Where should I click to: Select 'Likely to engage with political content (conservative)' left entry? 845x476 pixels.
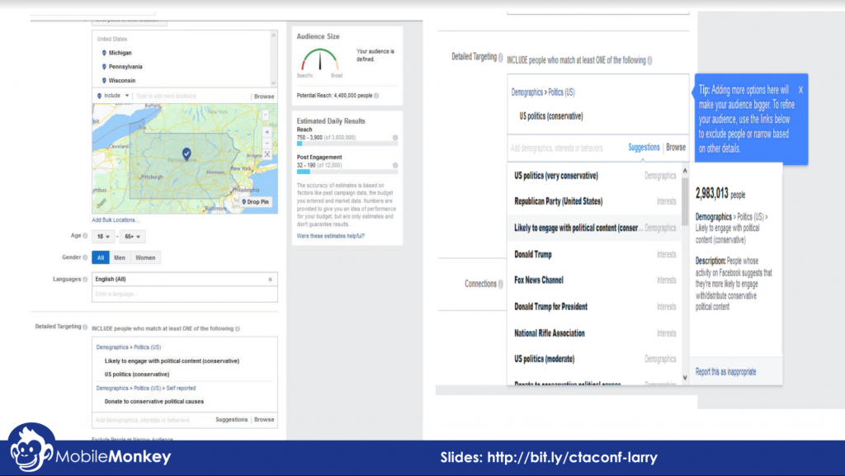click(172, 361)
